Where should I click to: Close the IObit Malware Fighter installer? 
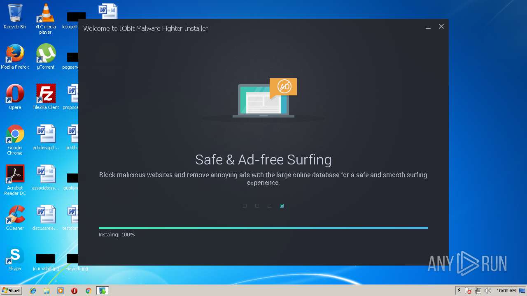click(x=441, y=26)
